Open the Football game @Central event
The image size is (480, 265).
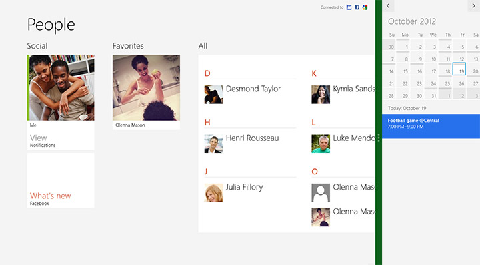point(431,126)
